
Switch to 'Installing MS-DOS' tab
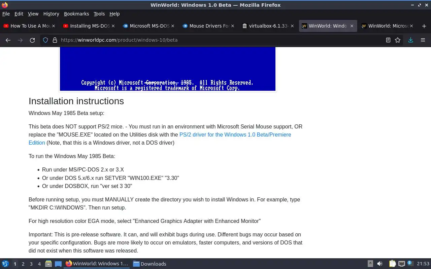(x=89, y=26)
